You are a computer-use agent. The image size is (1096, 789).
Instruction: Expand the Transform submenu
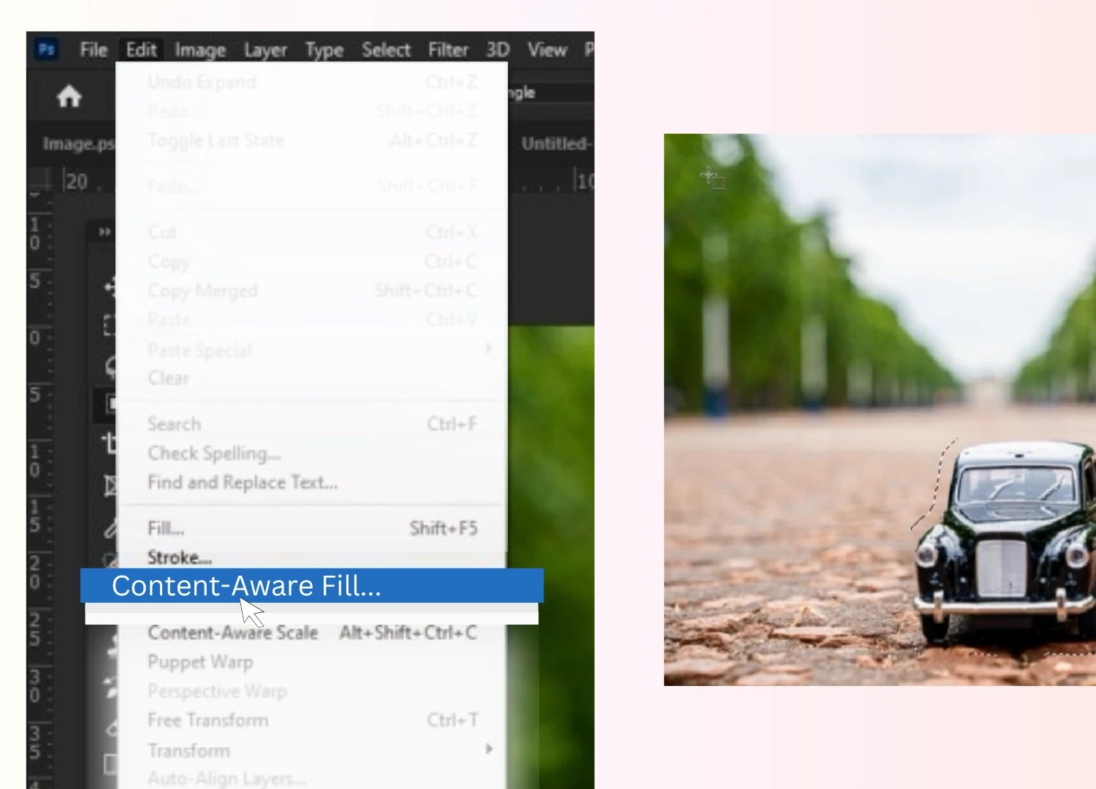point(314,750)
